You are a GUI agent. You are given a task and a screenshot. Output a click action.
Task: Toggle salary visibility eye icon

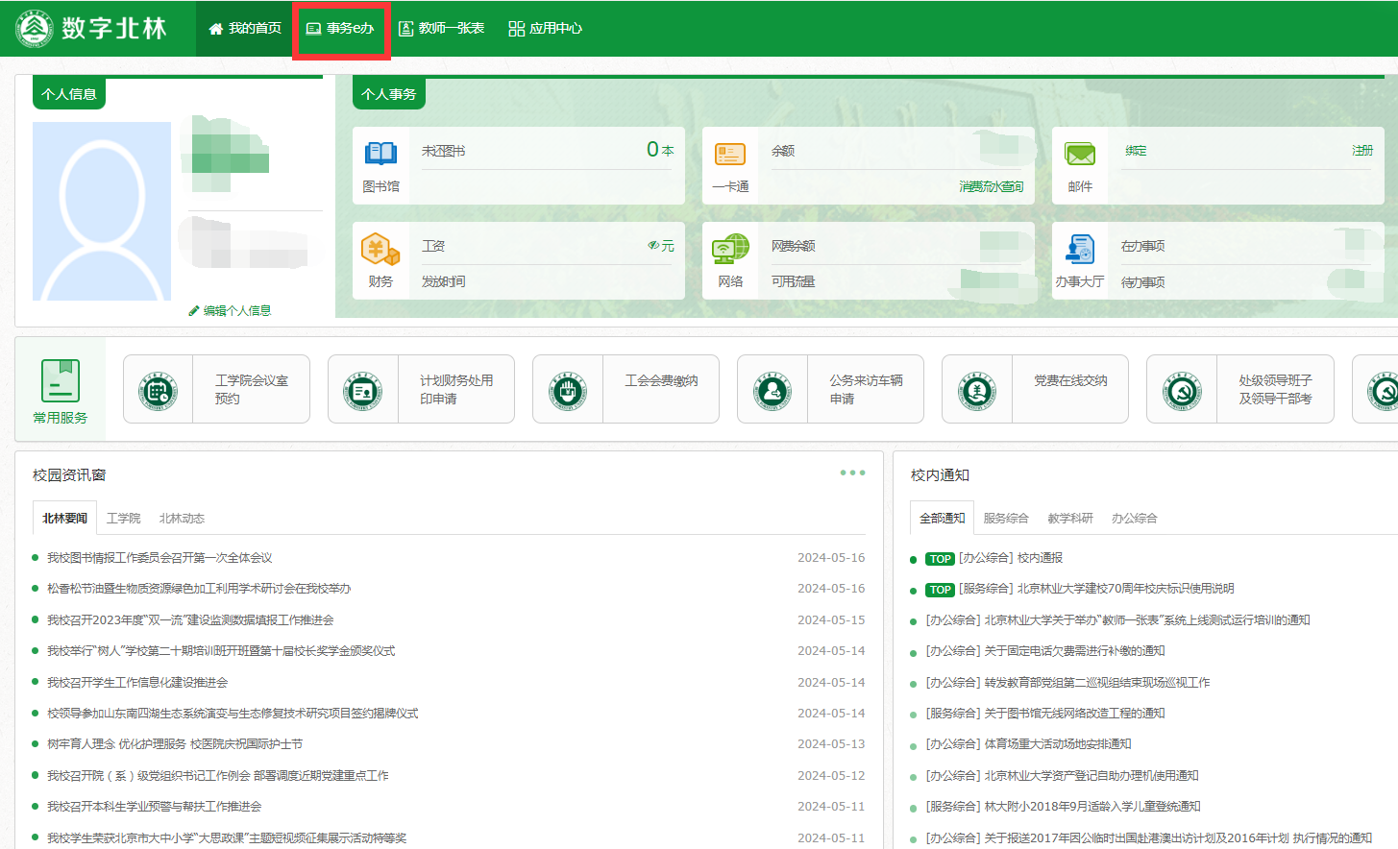(x=653, y=246)
